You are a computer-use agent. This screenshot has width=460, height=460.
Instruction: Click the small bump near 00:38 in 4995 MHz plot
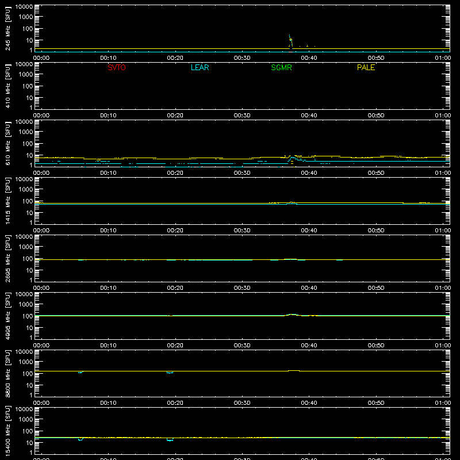292,315
